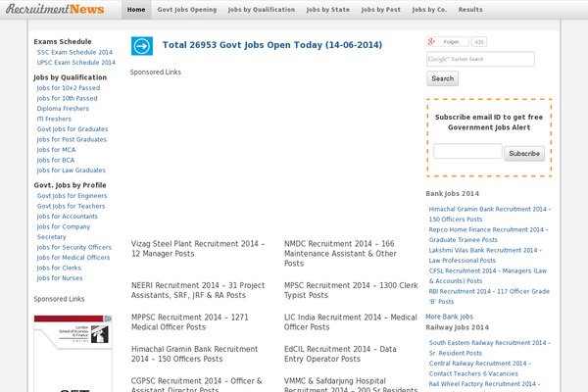Open Jobs for Security Officers link
Image resolution: width=588 pixels, height=392 pixels.
pos(73,247)
